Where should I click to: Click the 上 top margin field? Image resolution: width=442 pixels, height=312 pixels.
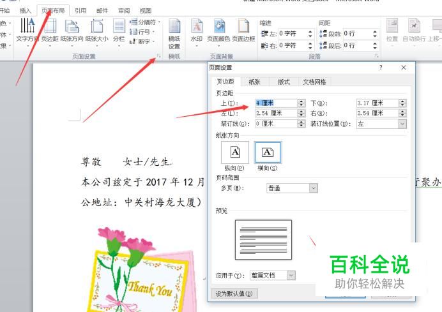click(276, 103)
